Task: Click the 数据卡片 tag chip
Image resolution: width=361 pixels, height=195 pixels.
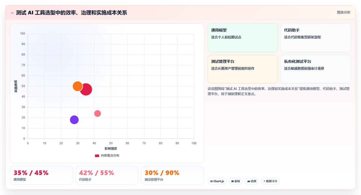Action: click(x=270, y=181)
